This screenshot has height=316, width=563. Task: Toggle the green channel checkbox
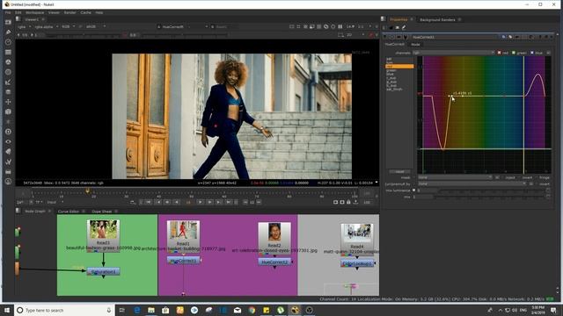point(514,53)
